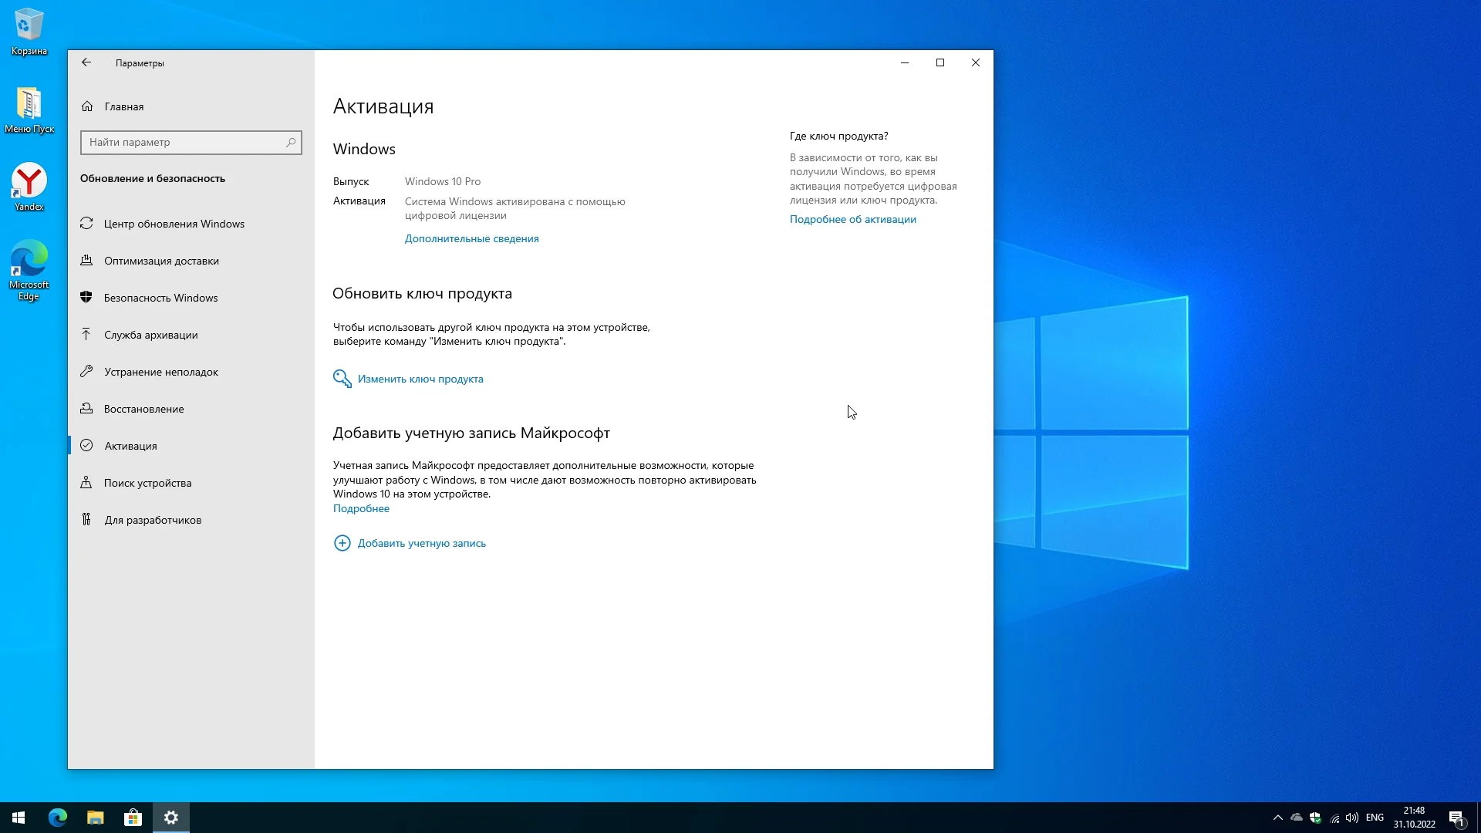
Task: Open Центр обновления Windows section
Action: pos(174,224)
